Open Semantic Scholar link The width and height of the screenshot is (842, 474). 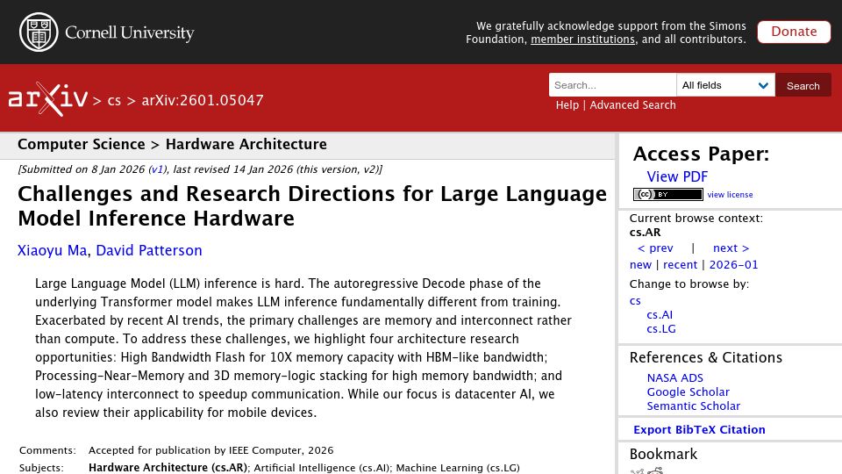click(x=693, y=406)
